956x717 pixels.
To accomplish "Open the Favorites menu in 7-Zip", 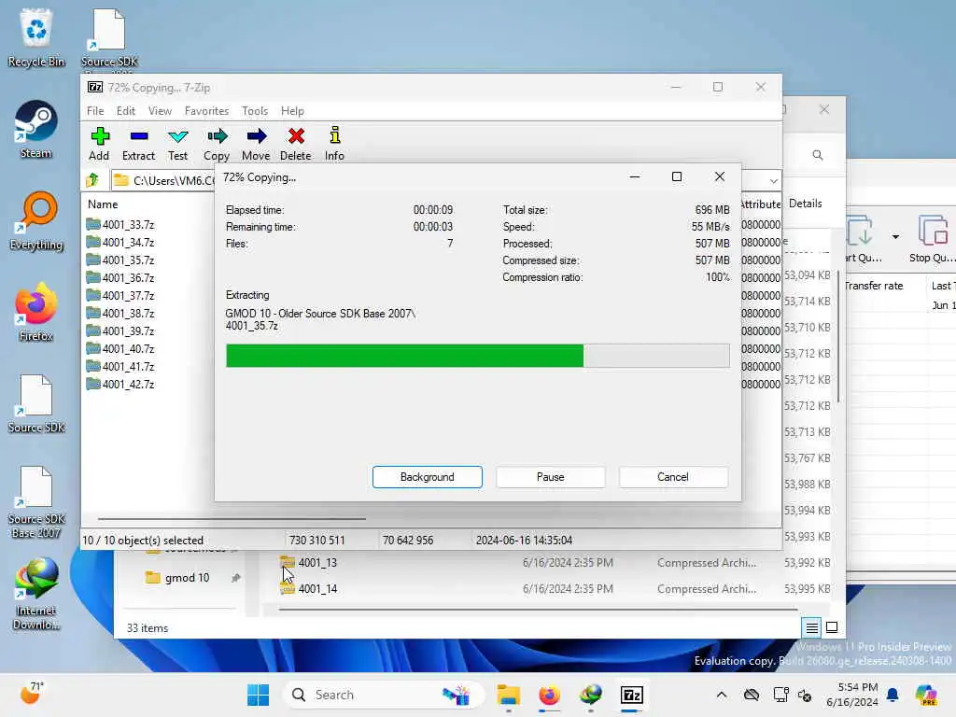I will [206, 111].
